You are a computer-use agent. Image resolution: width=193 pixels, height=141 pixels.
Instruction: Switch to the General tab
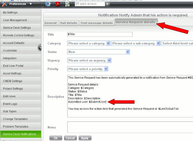(x=51, y=23)
